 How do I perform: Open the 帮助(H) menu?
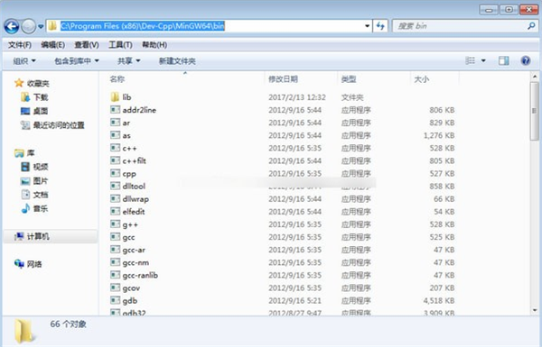pos(154,45)
